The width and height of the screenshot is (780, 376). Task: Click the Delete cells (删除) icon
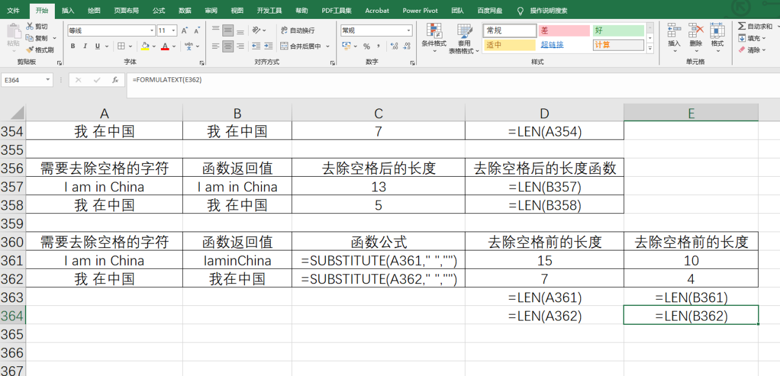tap(696, 30)
